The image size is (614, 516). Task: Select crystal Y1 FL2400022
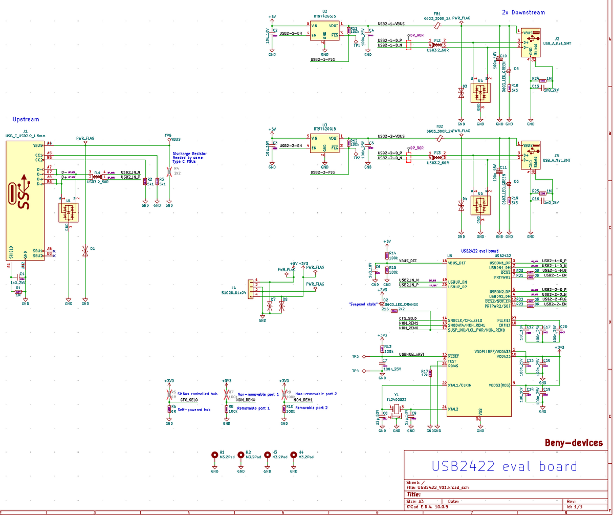pyautogui.click(x=397, y=409)
